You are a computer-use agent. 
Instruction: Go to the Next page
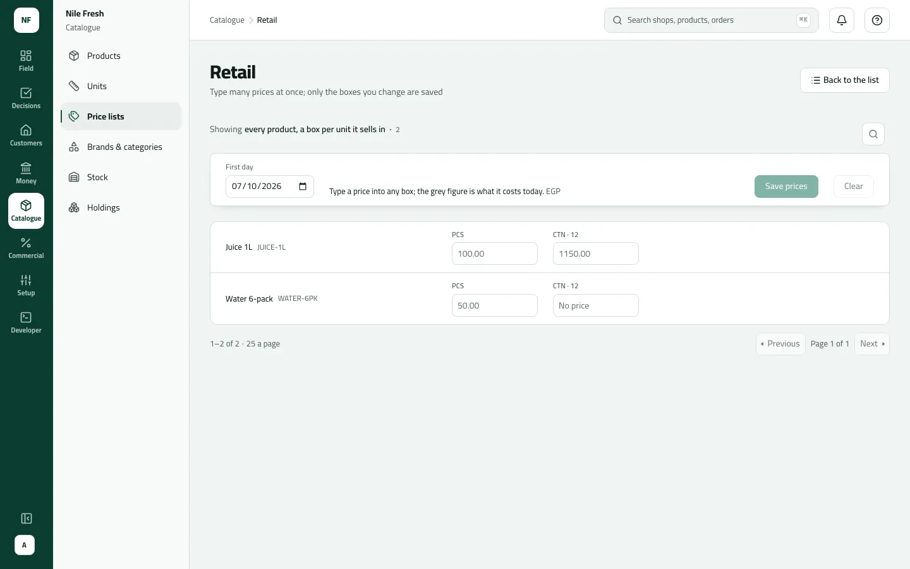(872, 344)
